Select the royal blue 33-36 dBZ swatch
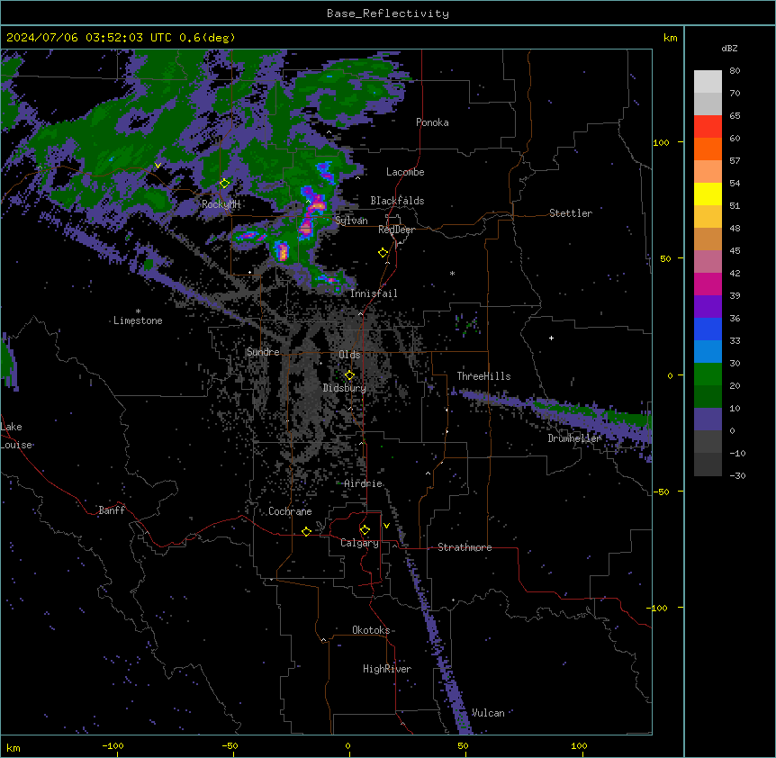Image resolution: width=776 pixels, height=758 pixels. tap(708, 329)
